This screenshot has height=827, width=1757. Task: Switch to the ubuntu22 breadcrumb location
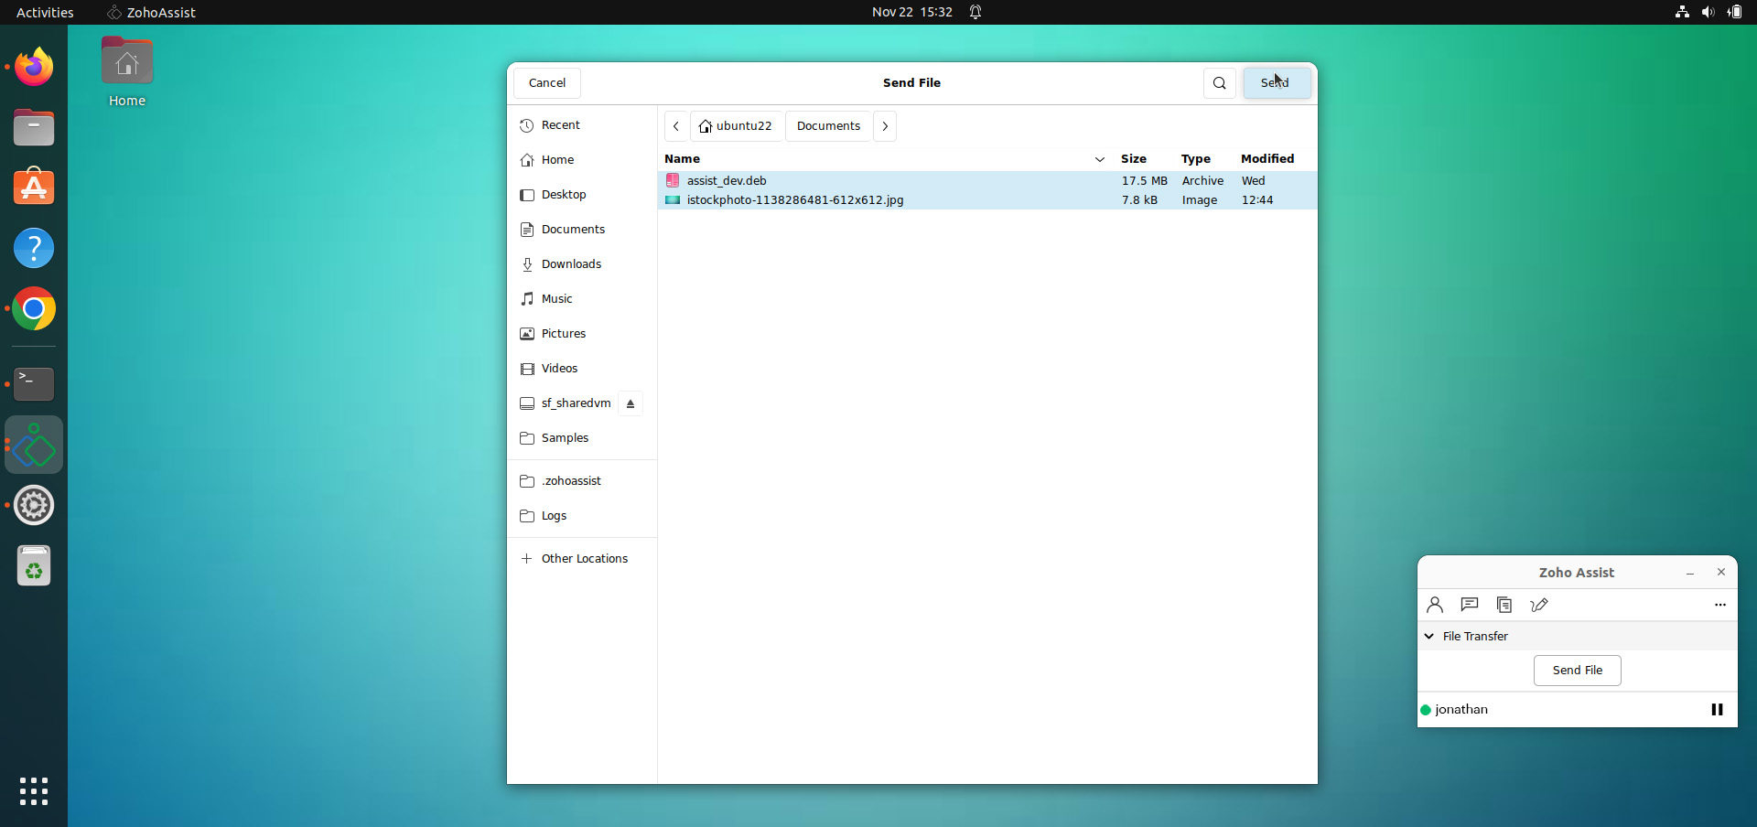tap(736, 125)
